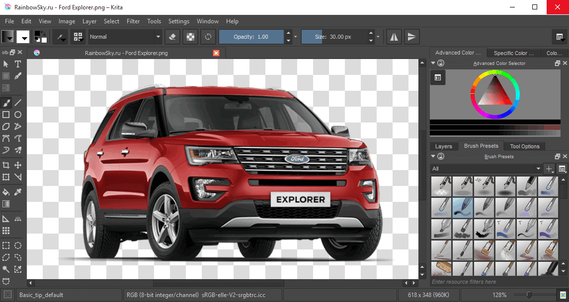Select the Rectangle tool
Viewport: 569px width, 302px height.
[x=6, y=115]
